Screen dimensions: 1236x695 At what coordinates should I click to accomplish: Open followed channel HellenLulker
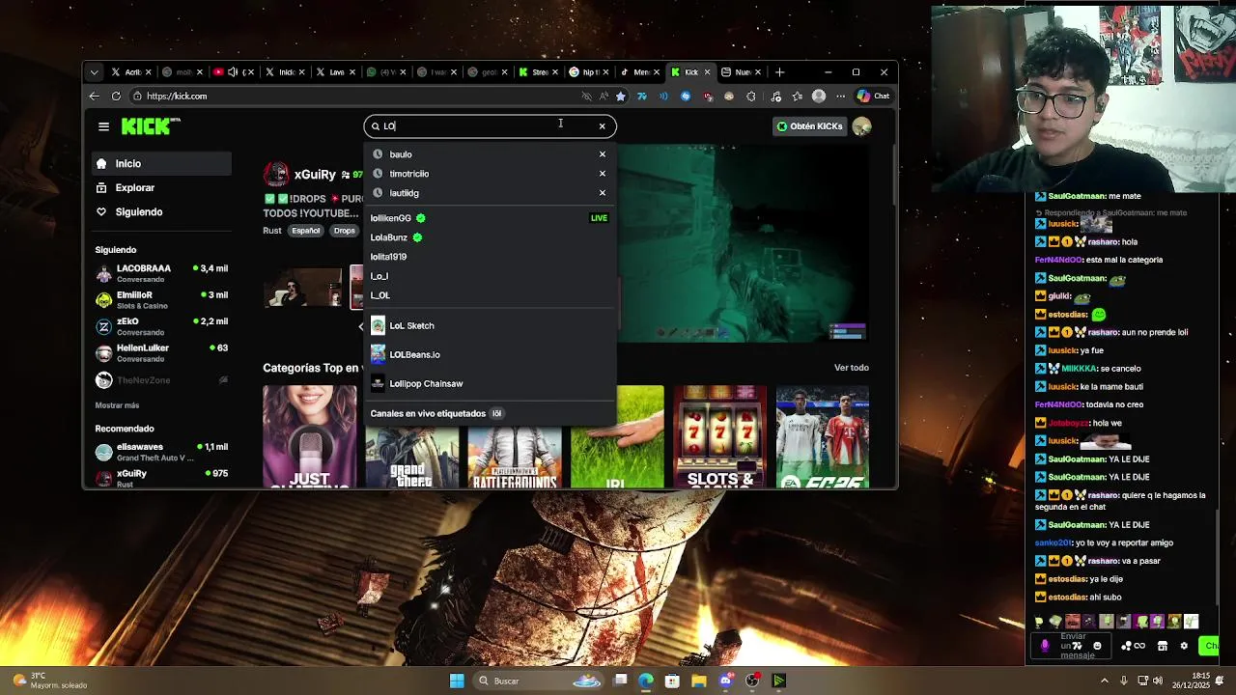click(162, 352)
